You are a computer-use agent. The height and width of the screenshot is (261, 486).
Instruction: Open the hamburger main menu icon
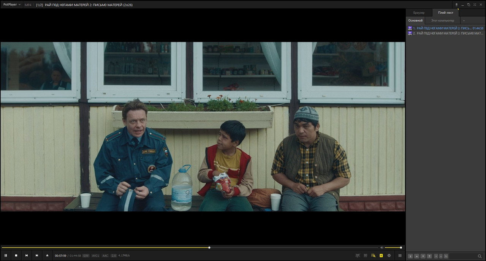click(x=400, y=256)
